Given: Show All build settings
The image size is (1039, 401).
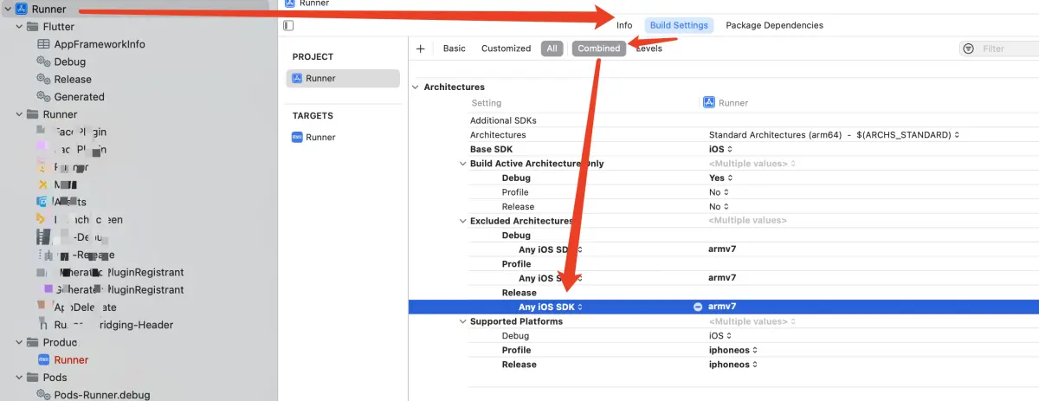Looking at the screenshot, I should tap(552, 49).
